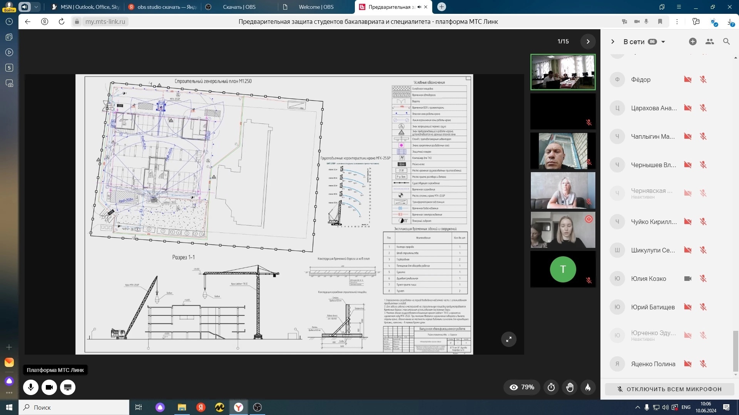
Task: Toggle your microphone in bottom toolbar
Action: pyautogui.click(x=31, y=387)
